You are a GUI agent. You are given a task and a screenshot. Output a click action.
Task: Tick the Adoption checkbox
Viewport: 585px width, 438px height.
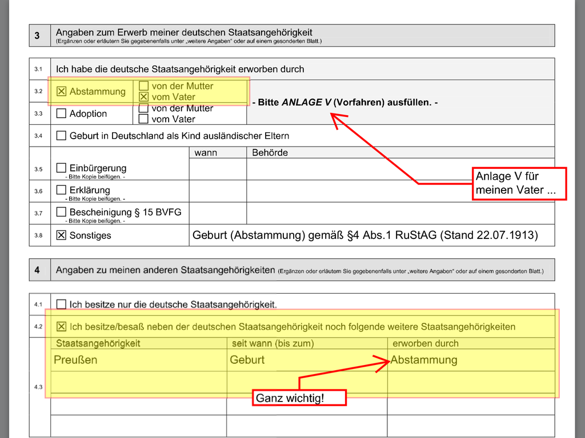(62, 113)
